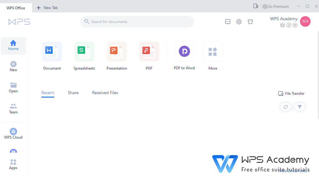Screen dimensions: 319x179
Task: Click the WPS Academy account name
Action: pos(283,19)
